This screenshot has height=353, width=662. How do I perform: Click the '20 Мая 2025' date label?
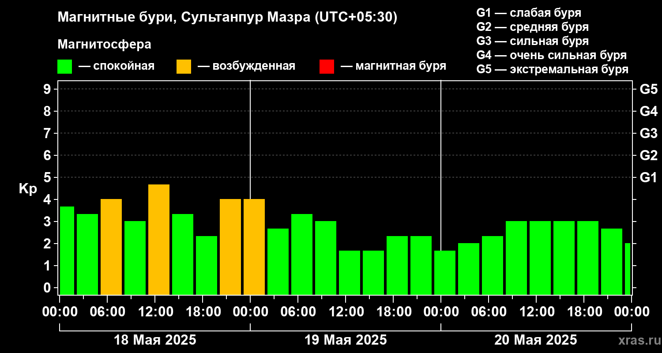pyautogui.click(x=536, y=340)
